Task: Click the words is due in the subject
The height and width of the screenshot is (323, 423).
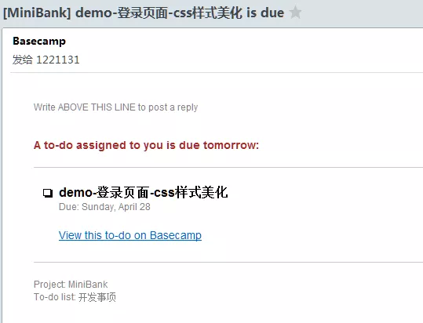Action: click(x=265, y=13)
